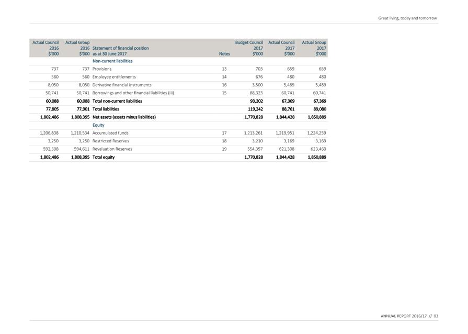Select the "Derivative financial instruments" row label

(122, 85)
